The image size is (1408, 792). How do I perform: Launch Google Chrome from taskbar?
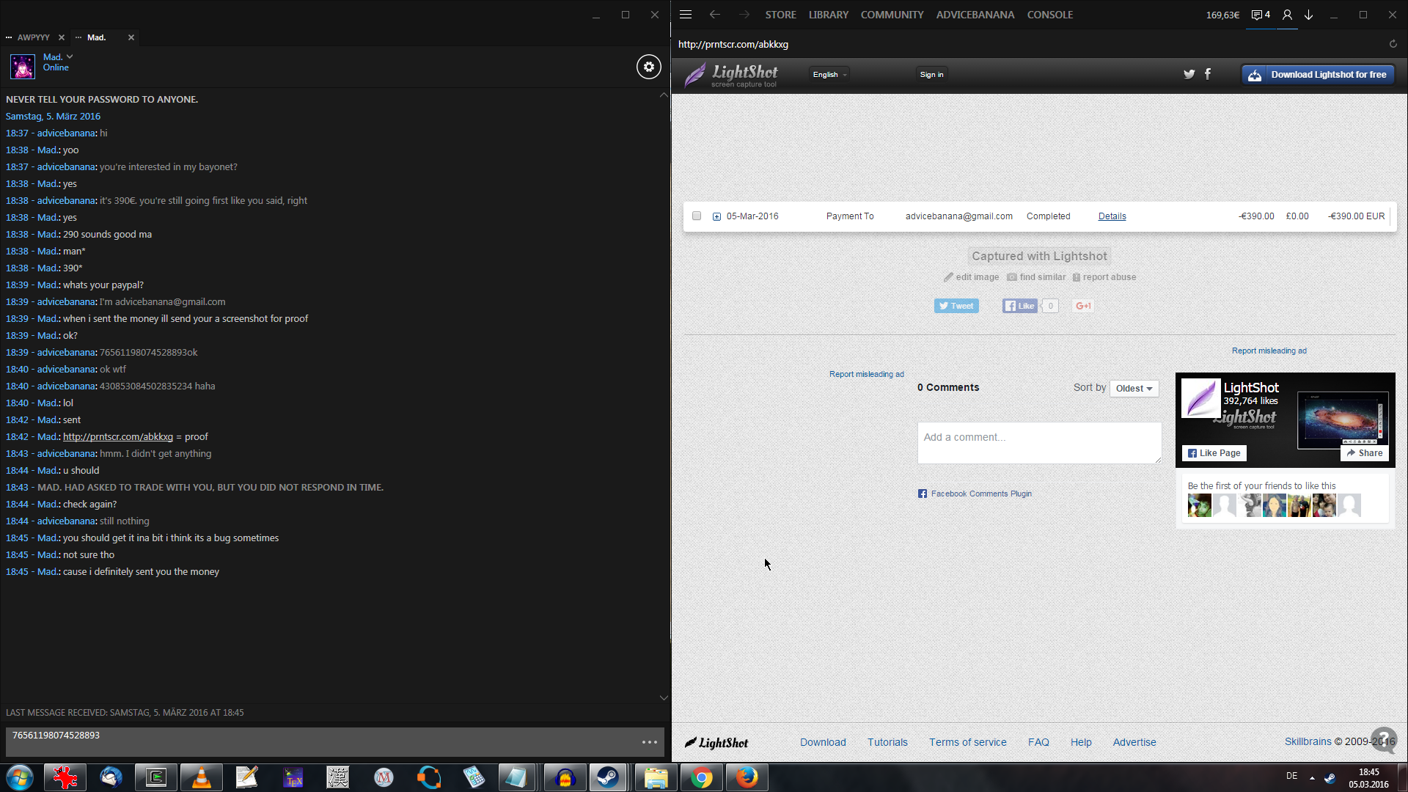pyautogui.click(x=701, y=777)
